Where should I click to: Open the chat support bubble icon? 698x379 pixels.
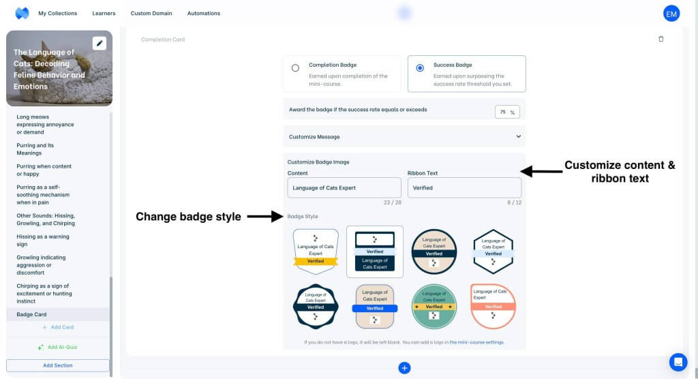click(x=678, y=361)
